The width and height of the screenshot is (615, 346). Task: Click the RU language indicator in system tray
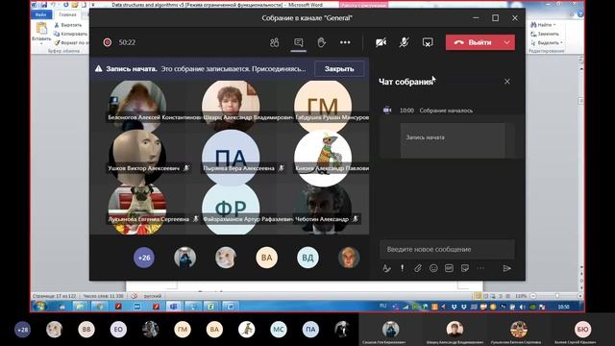pos(382,306)
